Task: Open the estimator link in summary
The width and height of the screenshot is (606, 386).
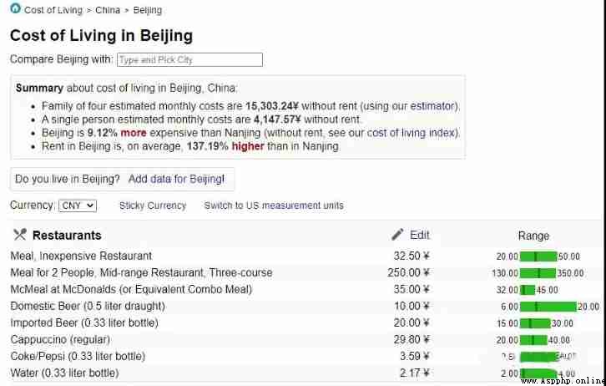Action: pyautogui.click(x=432, y=106)
